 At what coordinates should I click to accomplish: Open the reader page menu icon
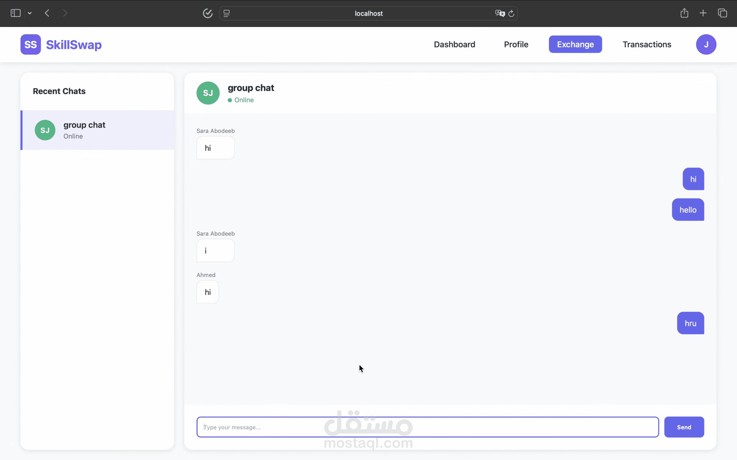pos(226,13)
